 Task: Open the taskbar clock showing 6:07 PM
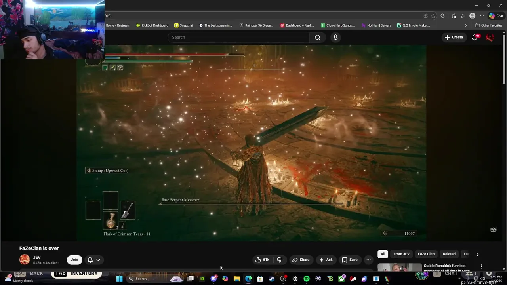(x=496, y=279)
